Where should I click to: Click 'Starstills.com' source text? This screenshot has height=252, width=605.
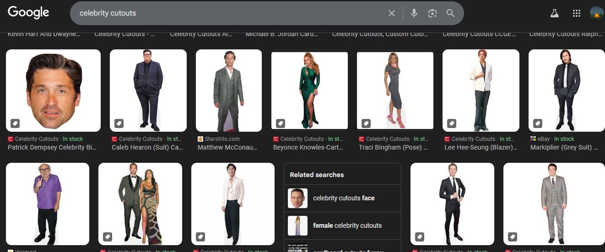pos(222,139)
